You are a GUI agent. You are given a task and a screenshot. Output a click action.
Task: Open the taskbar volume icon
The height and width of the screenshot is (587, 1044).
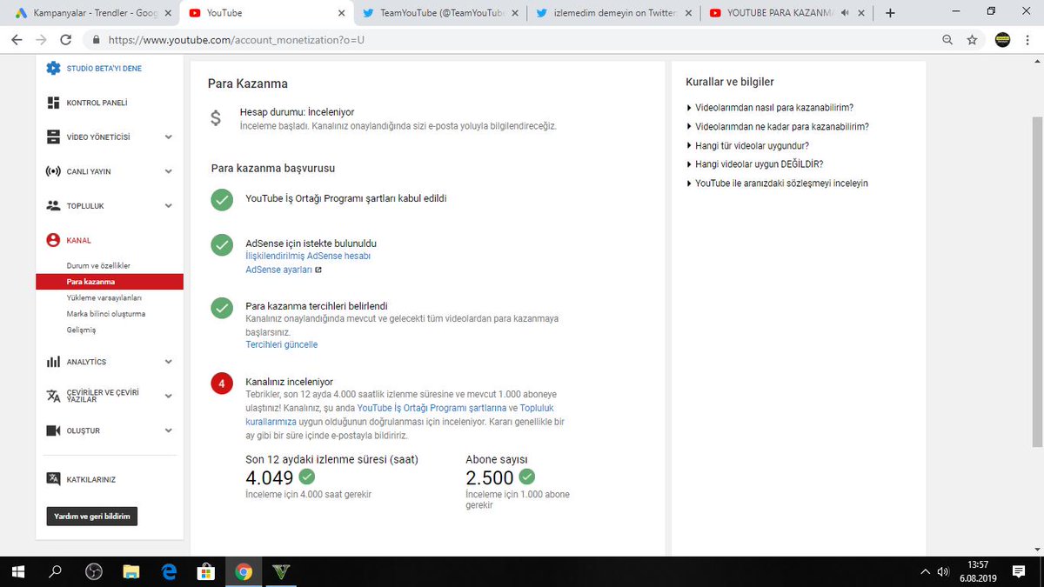(x=942, y=571)
